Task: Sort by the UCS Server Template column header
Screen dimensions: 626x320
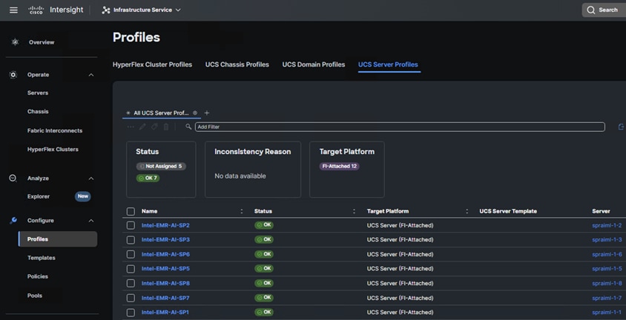Action: coord(508,211)
